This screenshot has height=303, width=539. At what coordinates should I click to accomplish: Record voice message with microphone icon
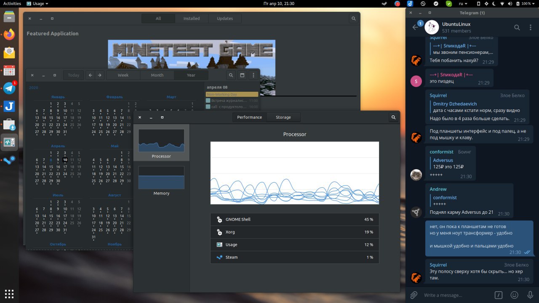(x=530, y=295)
